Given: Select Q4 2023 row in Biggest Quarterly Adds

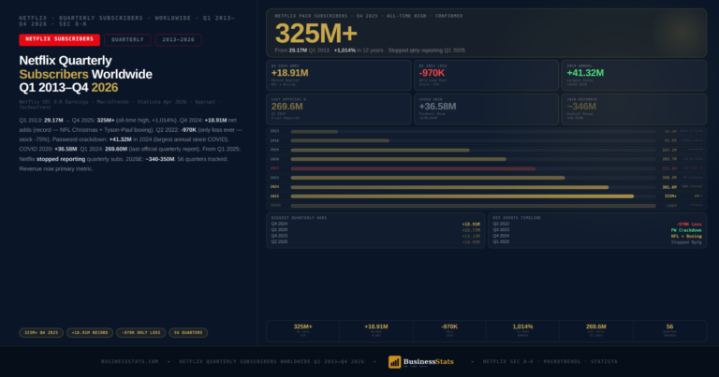Looking at the screenshot, I should pos(375,236).
